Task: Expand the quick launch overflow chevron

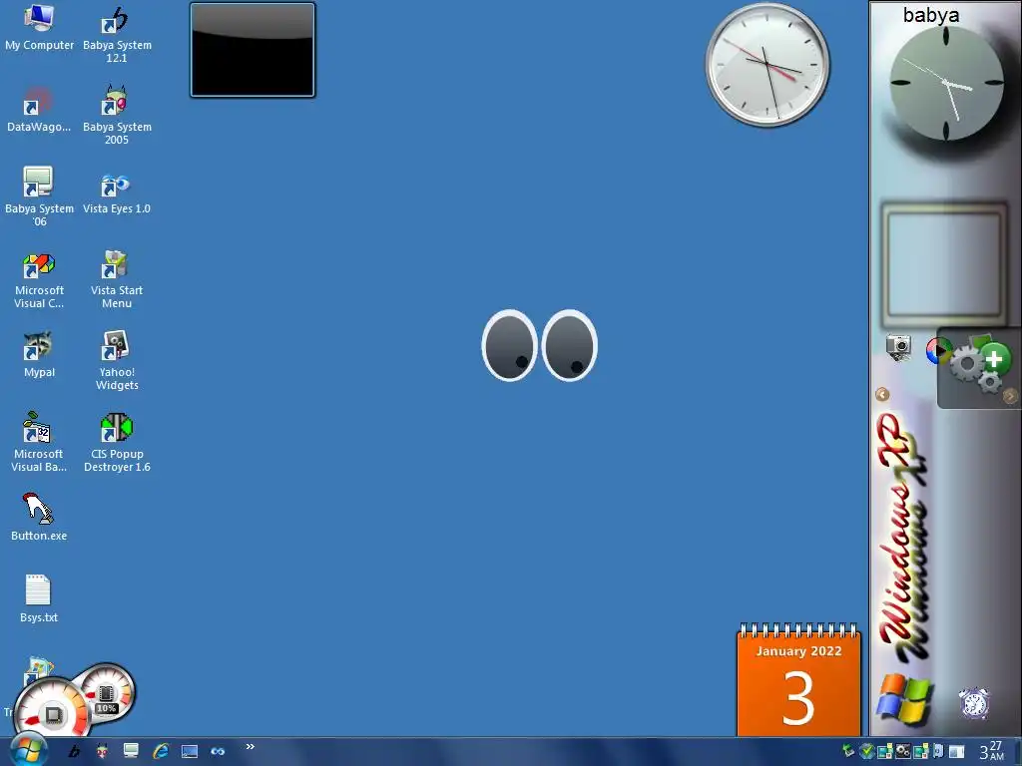Action: coord(251,746)
